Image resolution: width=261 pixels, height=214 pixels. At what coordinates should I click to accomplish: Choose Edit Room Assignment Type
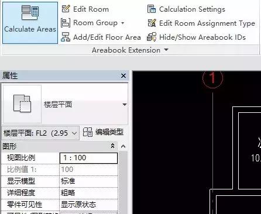click(x=201, y=23)
